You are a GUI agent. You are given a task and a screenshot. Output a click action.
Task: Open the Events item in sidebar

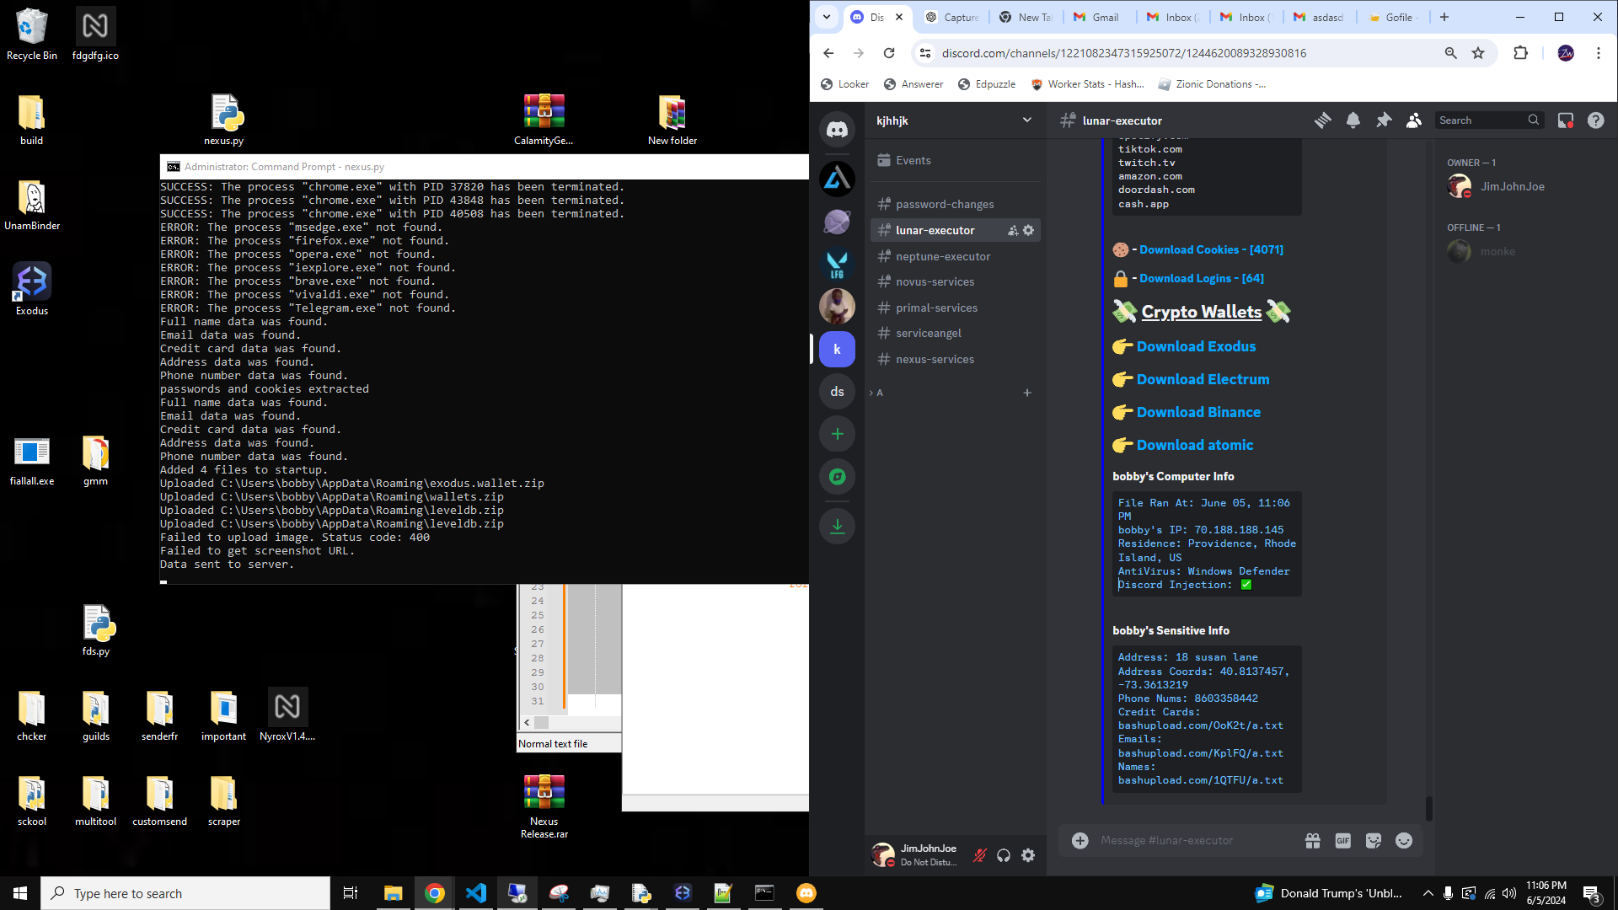[x=913, y=160]
